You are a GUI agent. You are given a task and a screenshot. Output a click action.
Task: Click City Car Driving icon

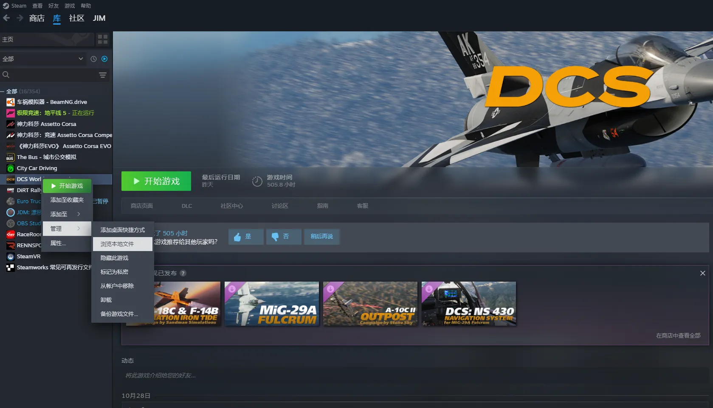[11, 168]
